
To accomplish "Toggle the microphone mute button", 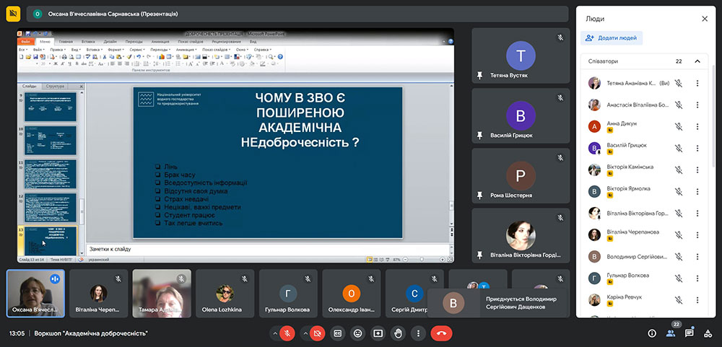I will 287,333.
